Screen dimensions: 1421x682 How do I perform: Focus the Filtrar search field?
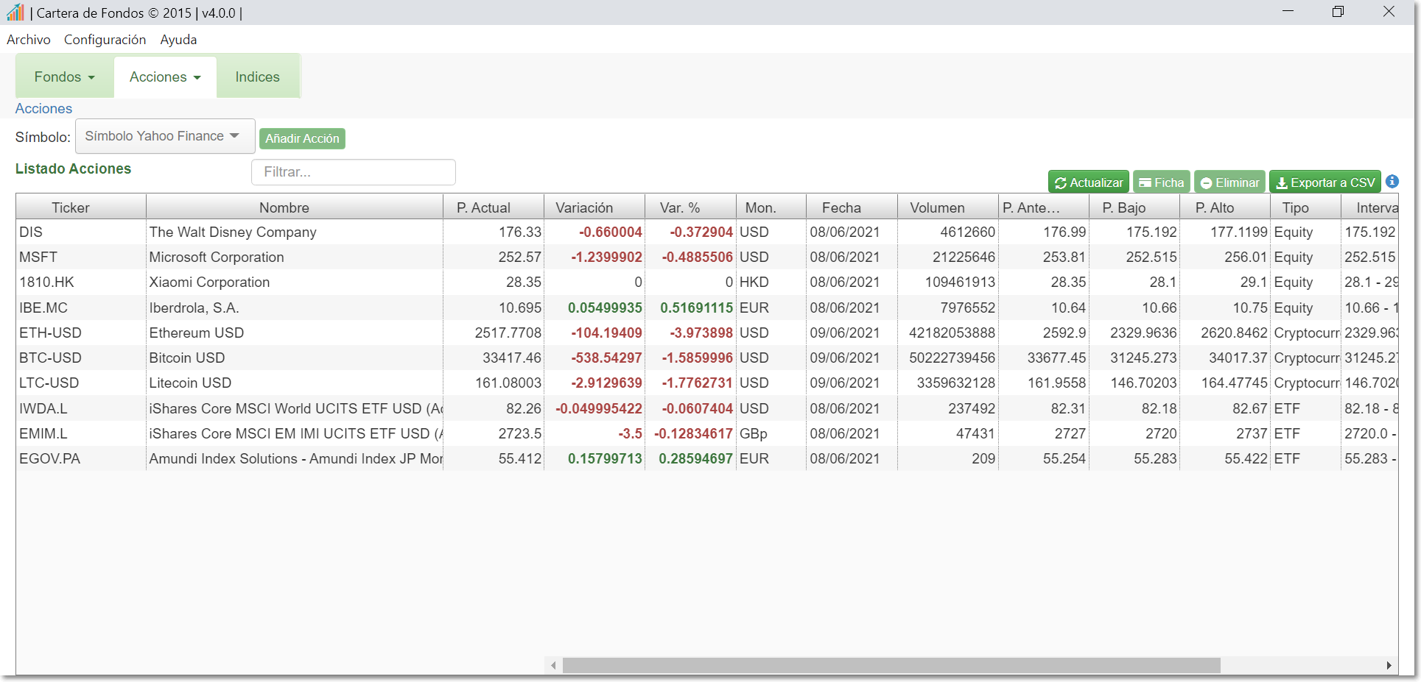pyautogui.click(x=354, y=172)
